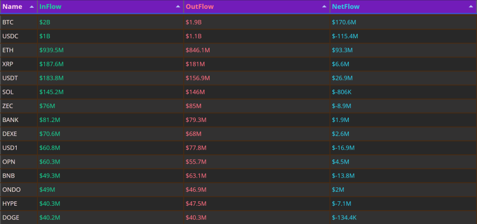This screenshot has height=224, width=477.
Task: Select the ZEC row name
Action: pos(8,106)
